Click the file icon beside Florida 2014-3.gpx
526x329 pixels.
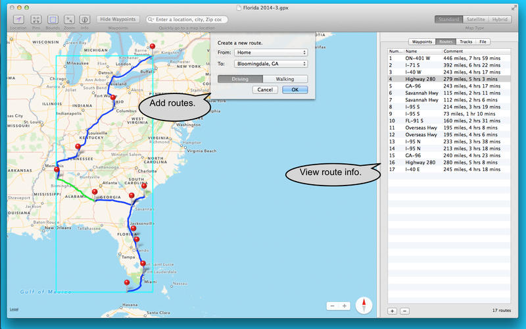click(239, 7)
